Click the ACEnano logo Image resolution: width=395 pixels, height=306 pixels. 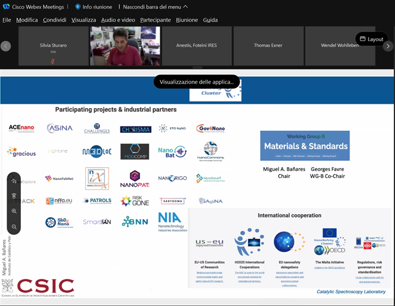coord(22,128)
